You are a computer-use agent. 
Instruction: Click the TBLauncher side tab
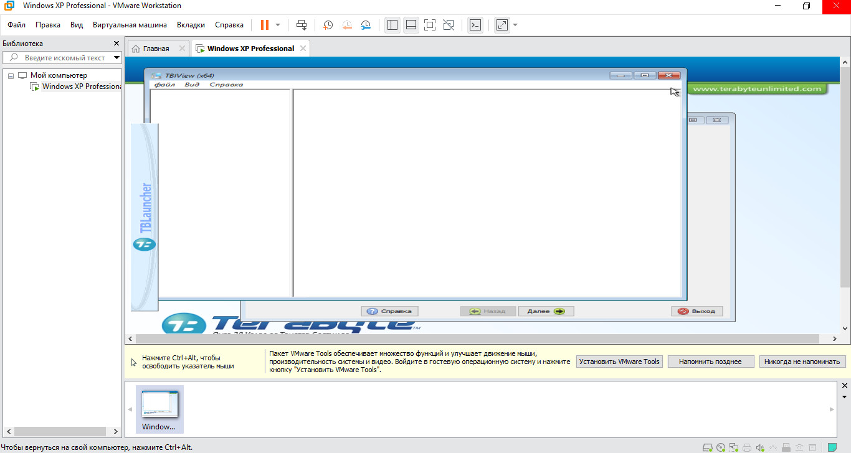145,217
